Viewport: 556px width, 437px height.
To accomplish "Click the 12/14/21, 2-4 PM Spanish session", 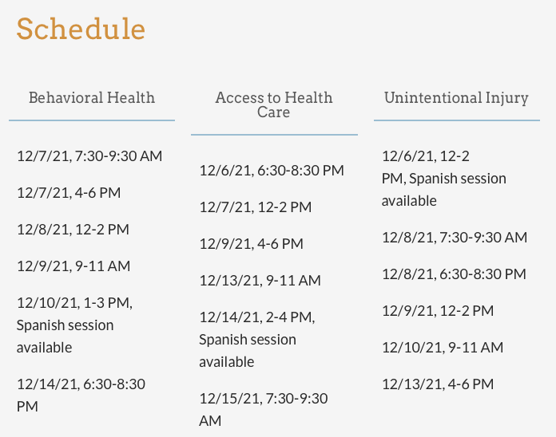I will (x=257, y=339).
